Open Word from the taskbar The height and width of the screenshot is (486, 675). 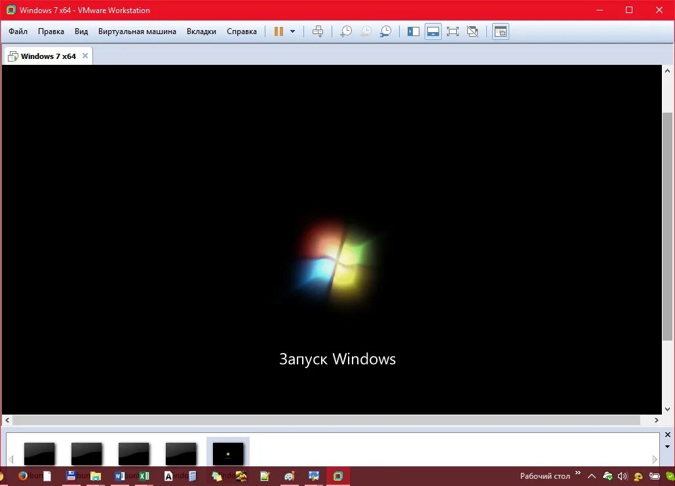tap(120, 476)
